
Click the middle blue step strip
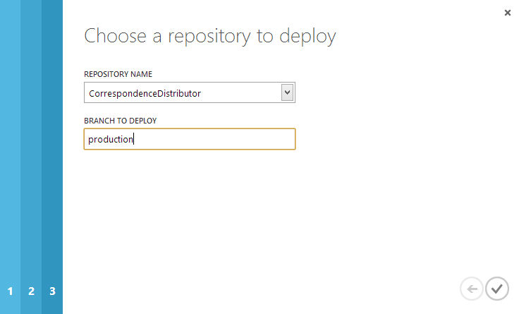(31, 141)
